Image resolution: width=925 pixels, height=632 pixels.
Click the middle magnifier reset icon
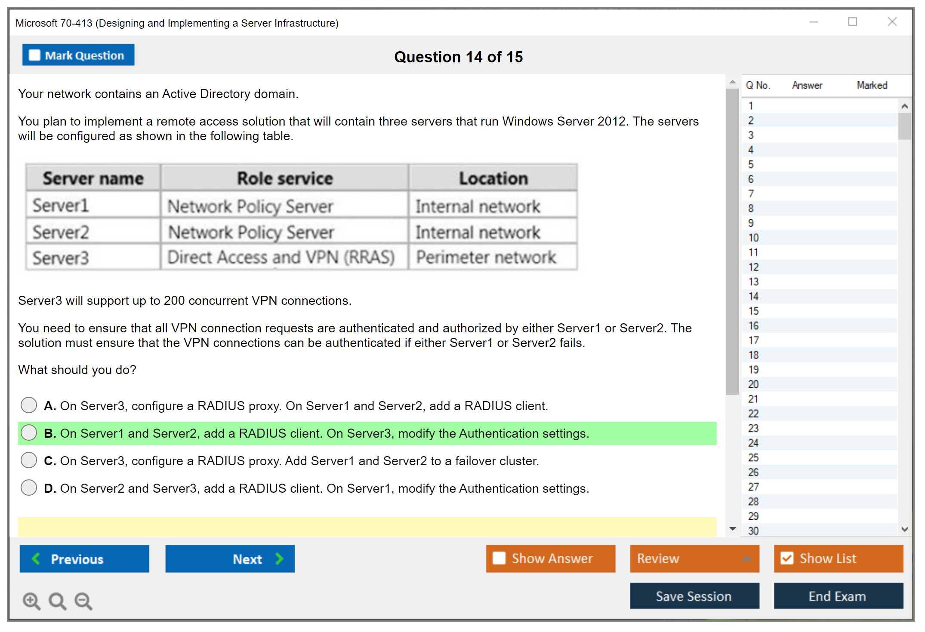pyautogui.click(x=57, y=601)
